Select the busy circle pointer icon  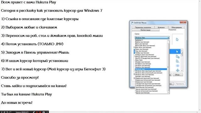[x=177, y=66]
